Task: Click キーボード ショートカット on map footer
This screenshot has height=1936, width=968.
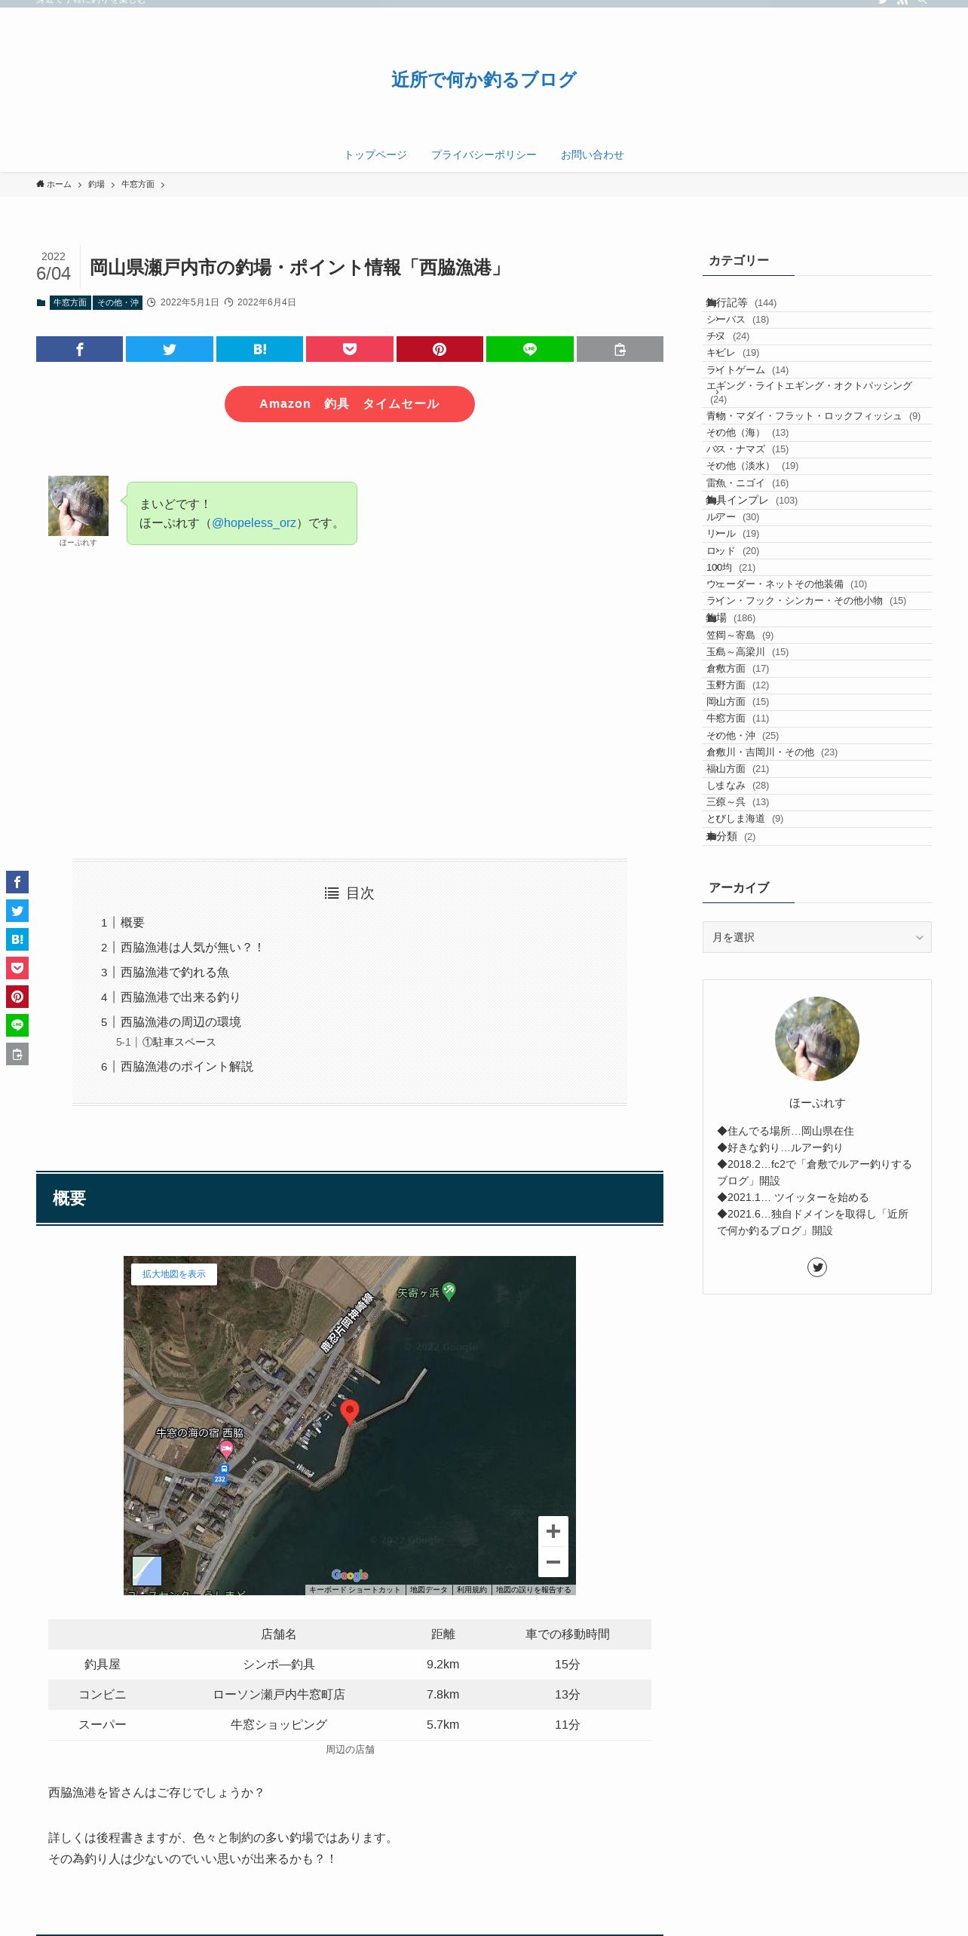Action: point(354,1590)
